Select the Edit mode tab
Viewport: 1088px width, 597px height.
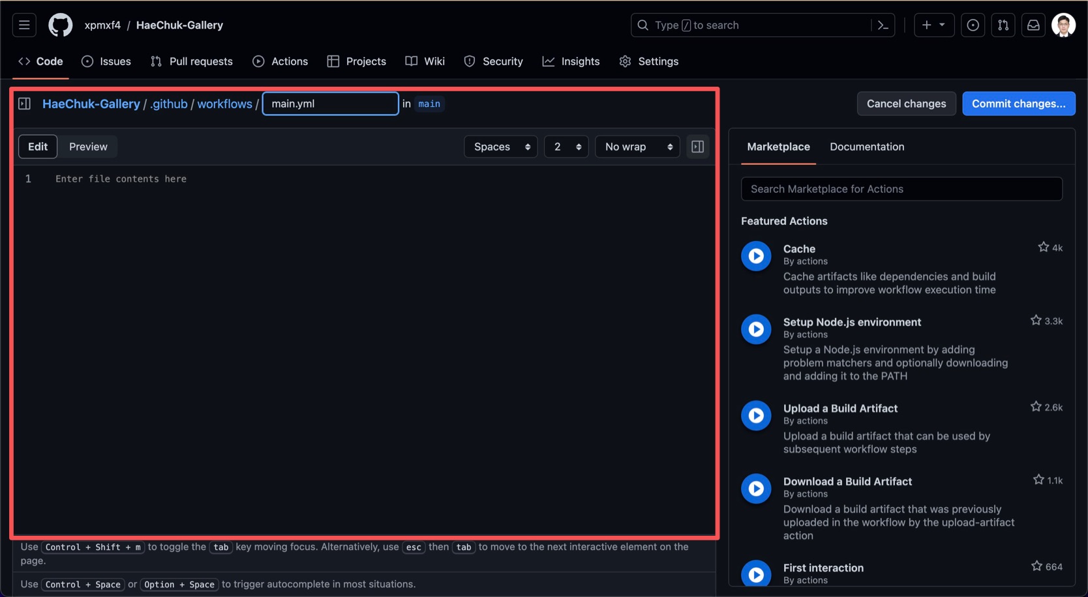pyautogui.click(x=38, y=147)
